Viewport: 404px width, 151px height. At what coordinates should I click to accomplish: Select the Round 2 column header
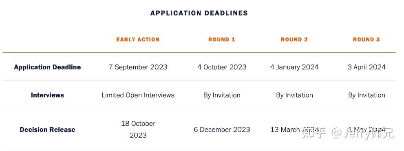click(294, 39)
